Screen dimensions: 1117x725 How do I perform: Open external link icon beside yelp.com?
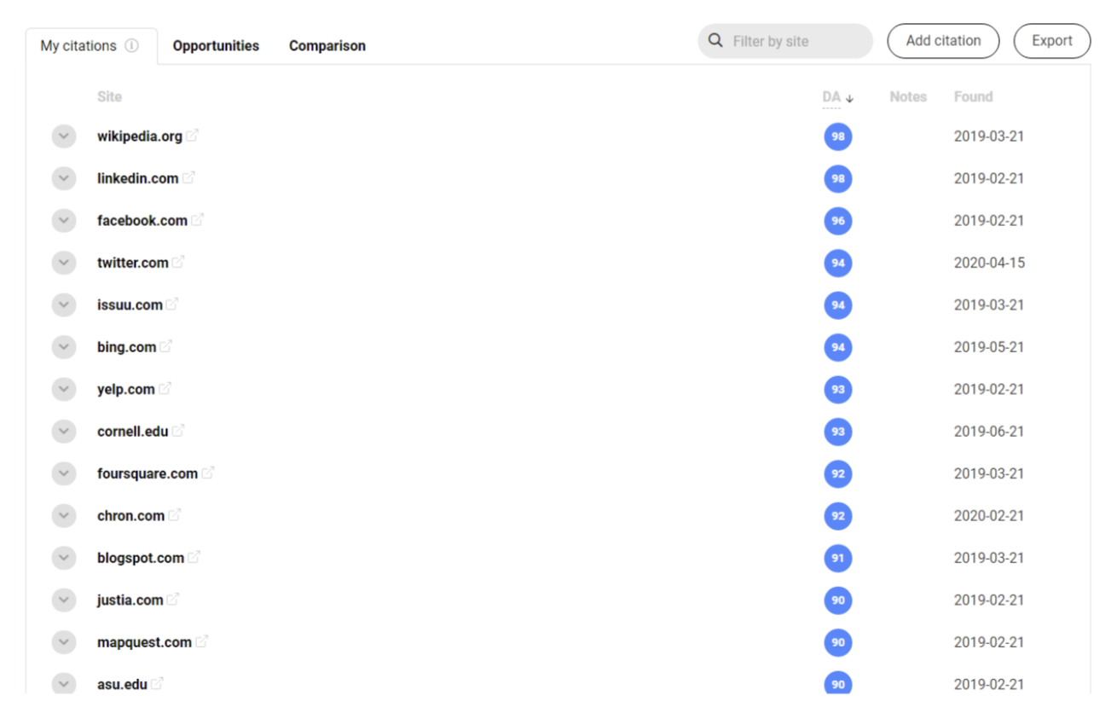tap(165, 388)
